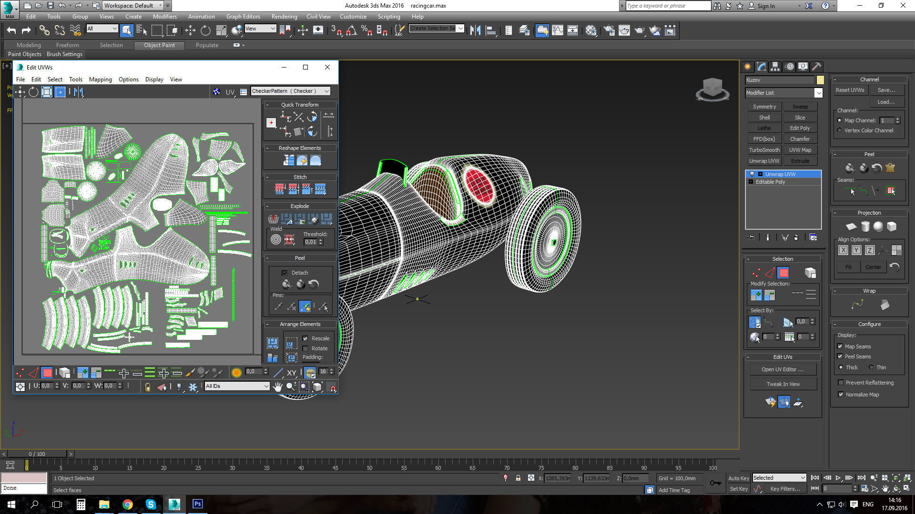Toggle the Map Seams checkbox

tap(840, 346)
